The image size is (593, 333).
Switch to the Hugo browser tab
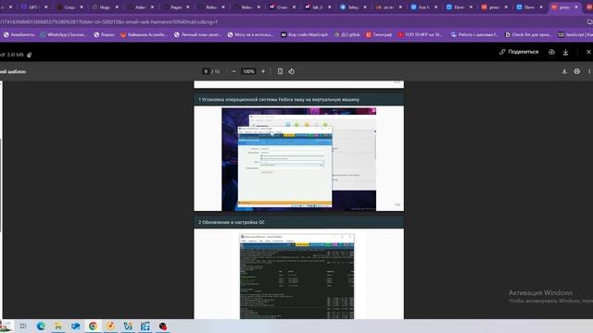(104, 7)
